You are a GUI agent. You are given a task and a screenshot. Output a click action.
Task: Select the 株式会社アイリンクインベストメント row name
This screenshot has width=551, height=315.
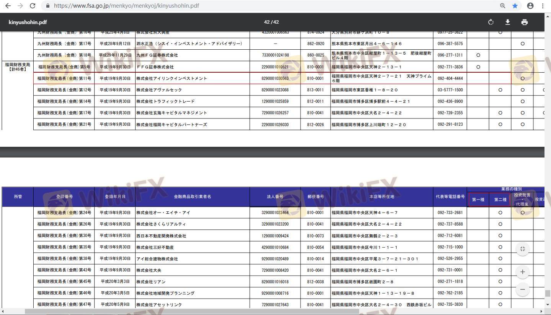[x=172, y=78]
